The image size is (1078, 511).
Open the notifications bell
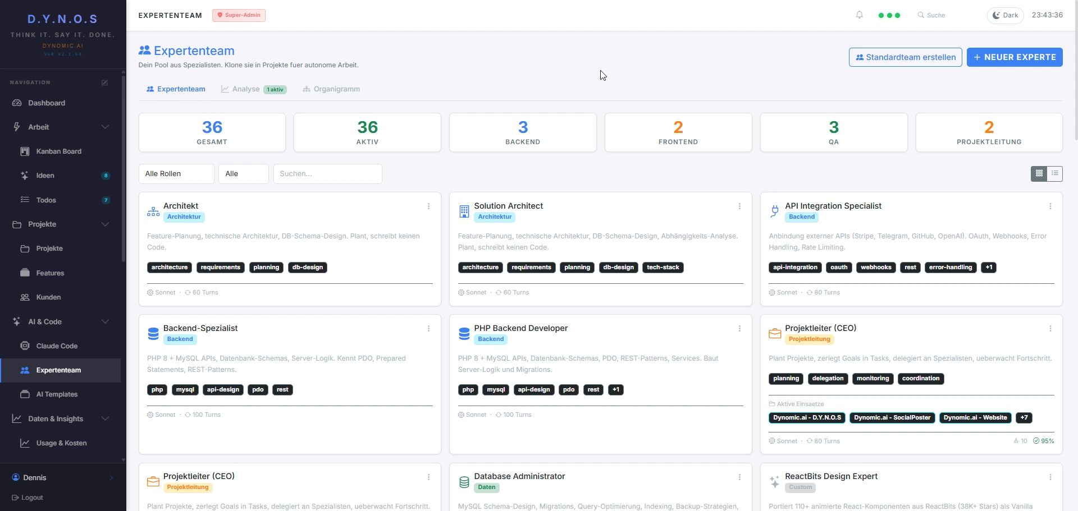pos(859,15)
